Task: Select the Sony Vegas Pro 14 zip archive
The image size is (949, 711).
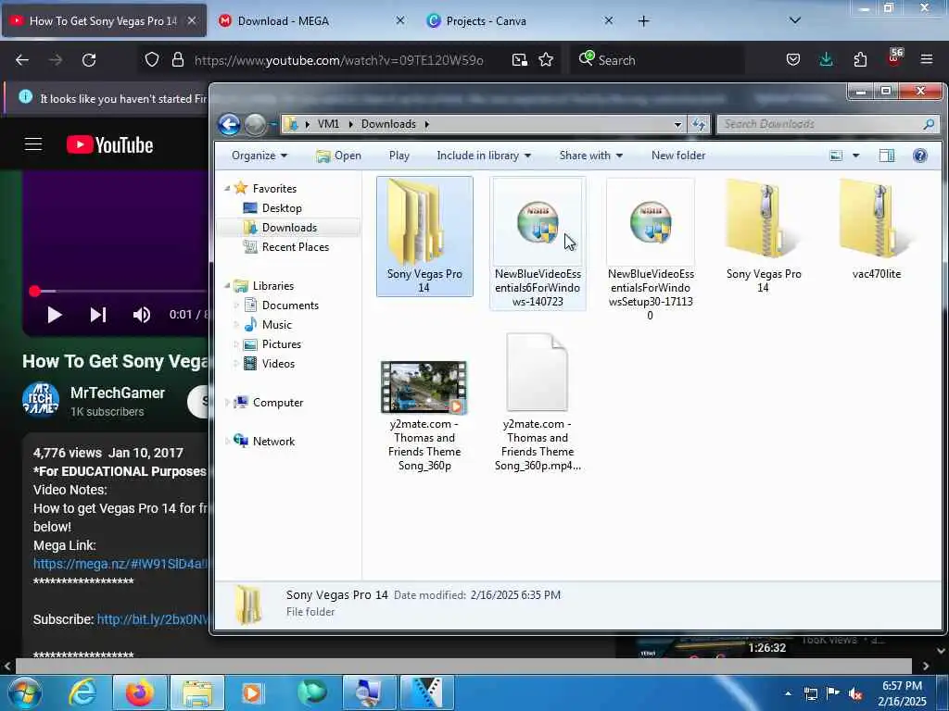Action: (x=764, y=236)
